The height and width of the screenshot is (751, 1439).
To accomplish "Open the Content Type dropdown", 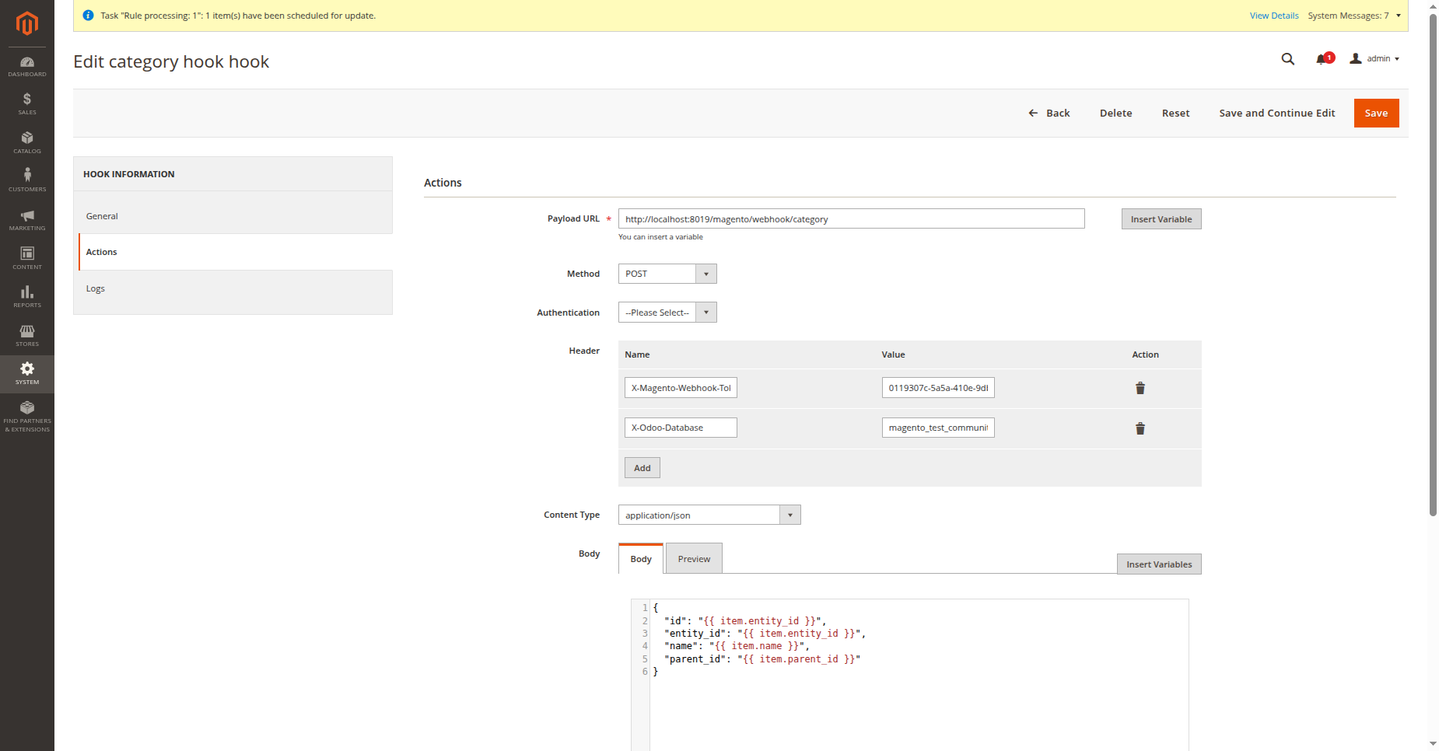I will [x=709, y=515].
